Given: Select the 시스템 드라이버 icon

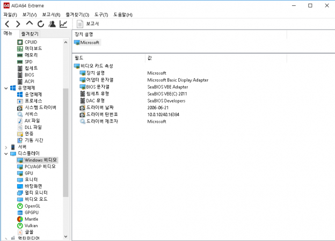Looking at the screenshot, I should (x=20, y=108).
